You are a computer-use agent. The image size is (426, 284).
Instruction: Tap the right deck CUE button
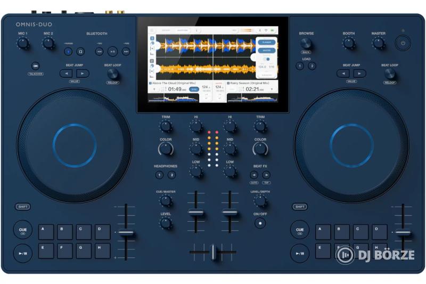coord(300,230)
